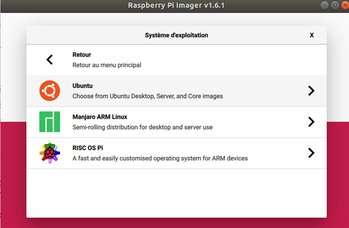Click the RISC OS Pi raspberry cog icon
349x228 pixels.
tap(50, 153)
